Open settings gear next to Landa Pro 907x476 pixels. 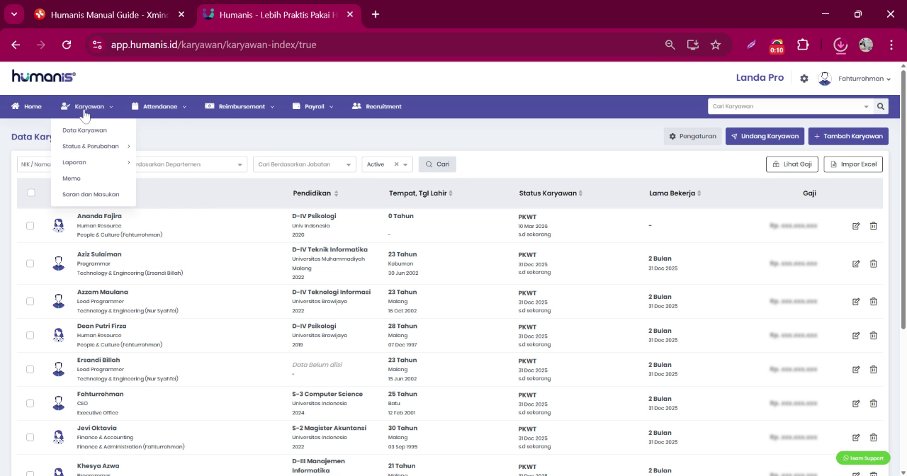[x=804, y=79]
